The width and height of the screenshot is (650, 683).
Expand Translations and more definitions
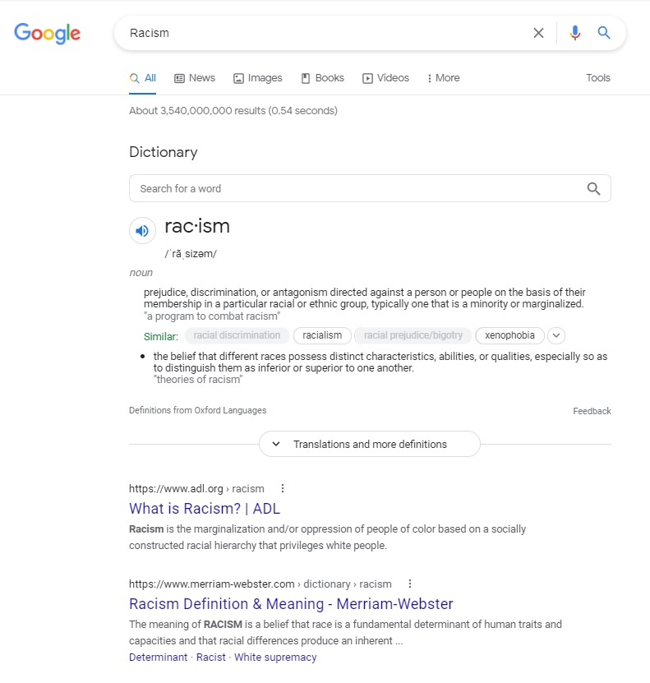(x=370, y=444)
